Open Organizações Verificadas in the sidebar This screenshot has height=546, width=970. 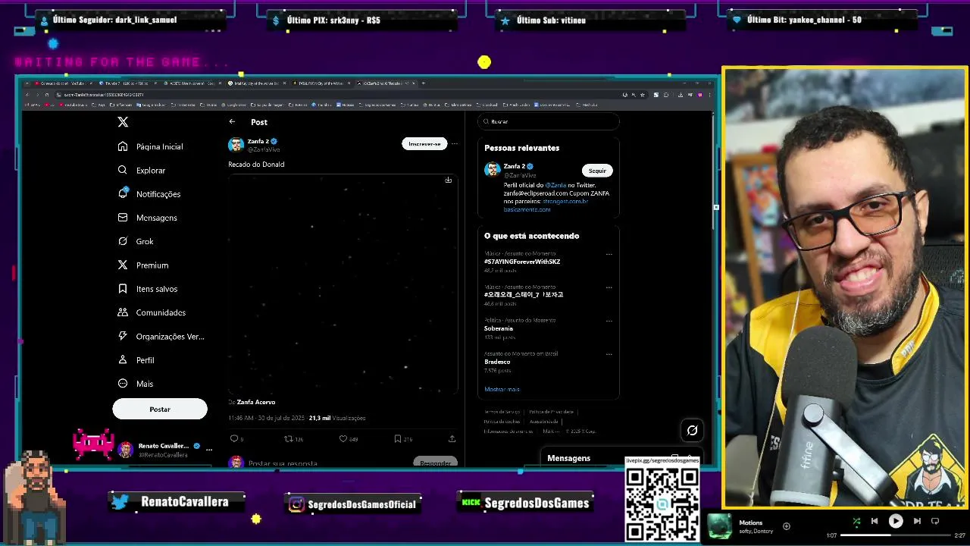coord(161,337)
